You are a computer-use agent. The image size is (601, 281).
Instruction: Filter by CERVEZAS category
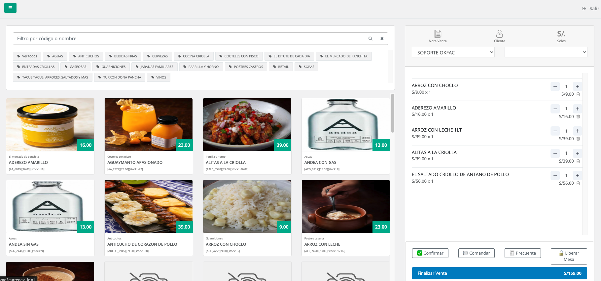point(157,56)
